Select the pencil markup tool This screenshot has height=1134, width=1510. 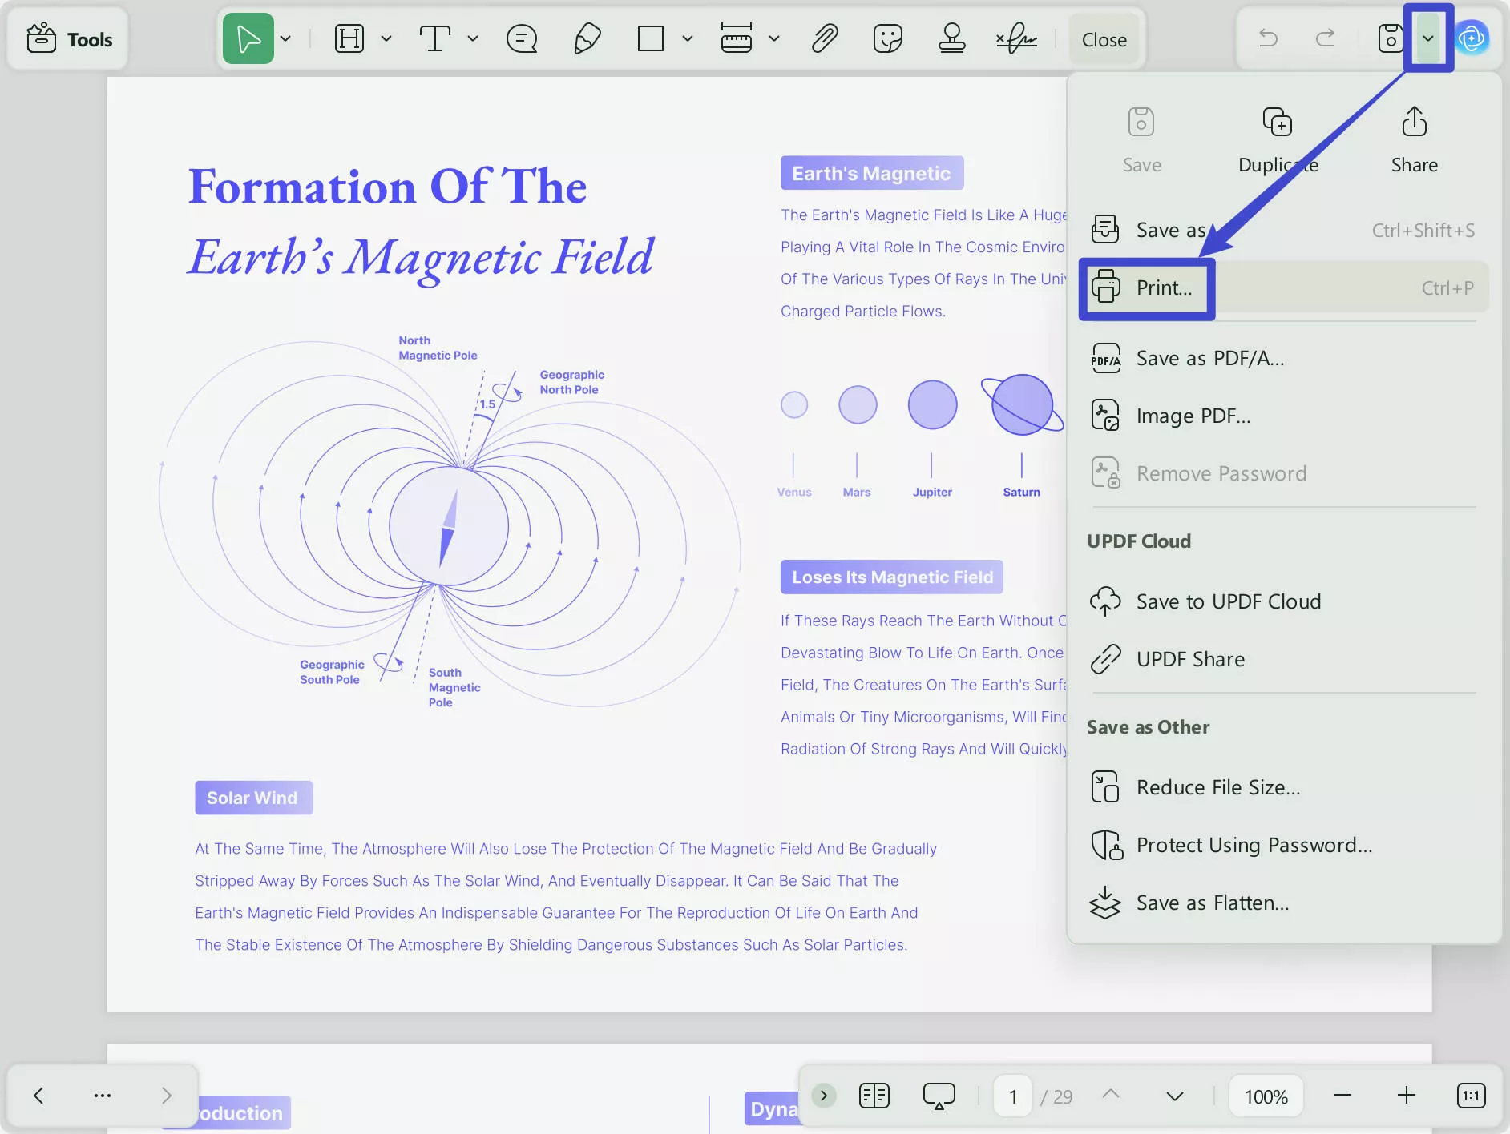[586, 38]
